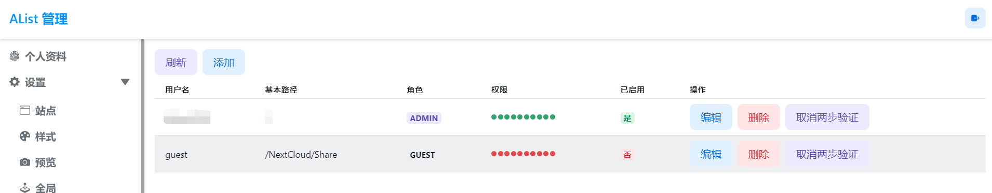Click the palette icon beside 样式
This screenshot has width=992, height=193.
[25, 136]
